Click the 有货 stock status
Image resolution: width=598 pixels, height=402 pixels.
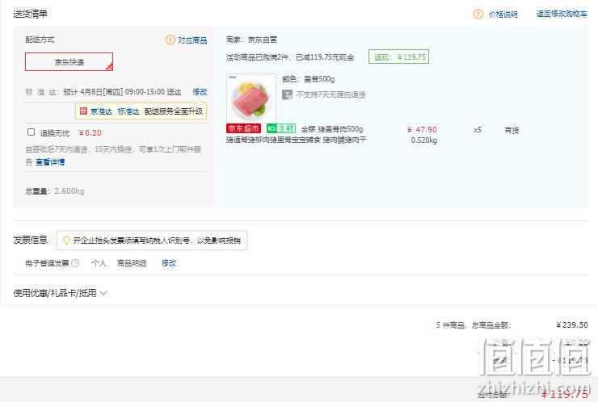pyautogui.click(x=512, y=130)
